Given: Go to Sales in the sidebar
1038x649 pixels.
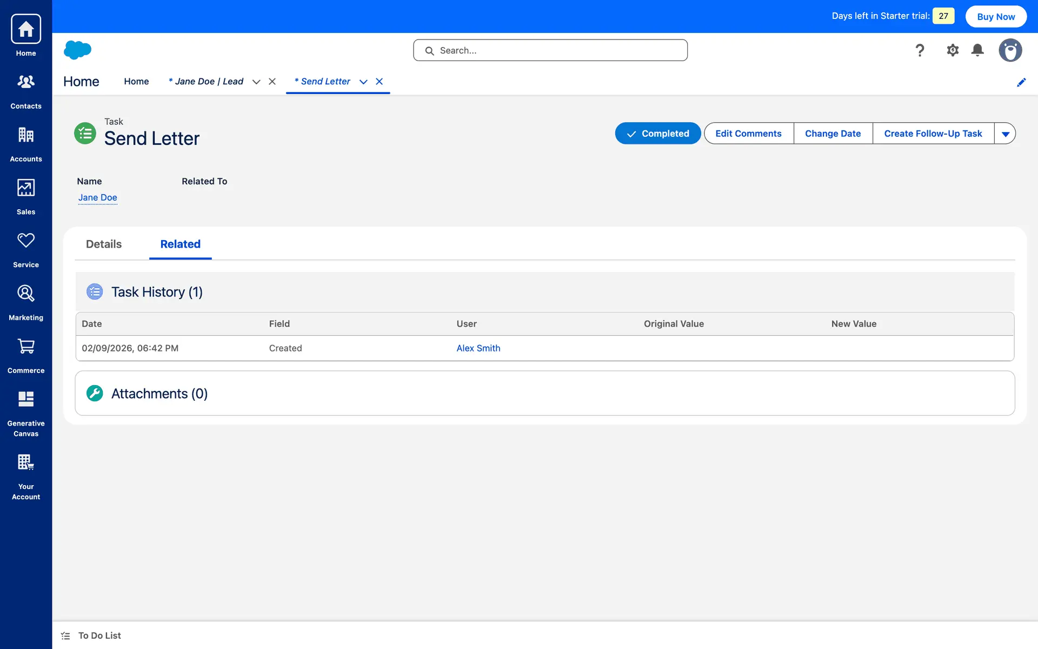Looking at the screenshot, I should pos(26,197).
